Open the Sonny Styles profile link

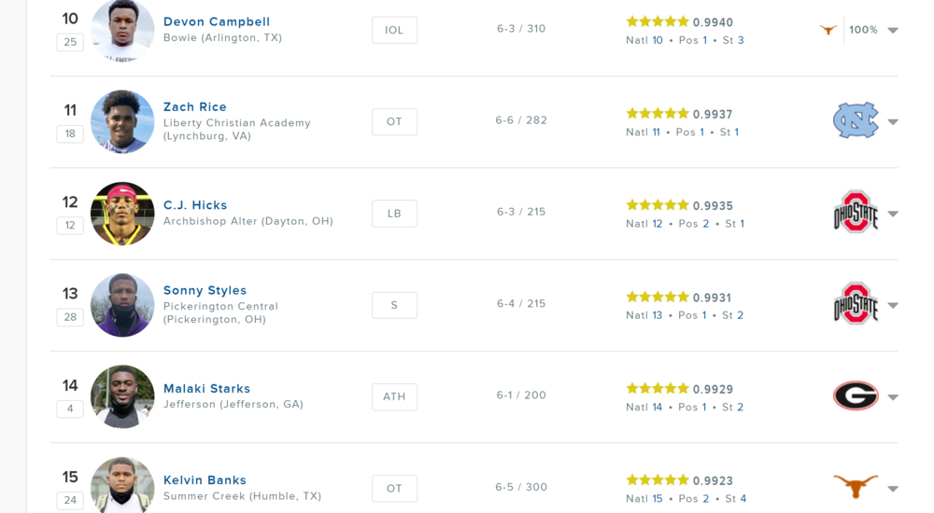[x=205, y=290]
